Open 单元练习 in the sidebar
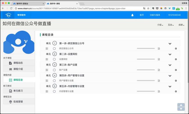This screenshot has width=189, height=114. click(x=19, y=91)
